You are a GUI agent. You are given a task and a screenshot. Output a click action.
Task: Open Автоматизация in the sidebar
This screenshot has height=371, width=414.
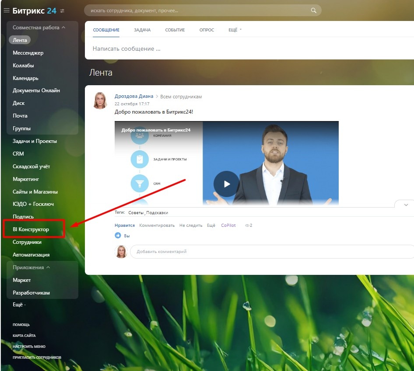coord(31,255)
